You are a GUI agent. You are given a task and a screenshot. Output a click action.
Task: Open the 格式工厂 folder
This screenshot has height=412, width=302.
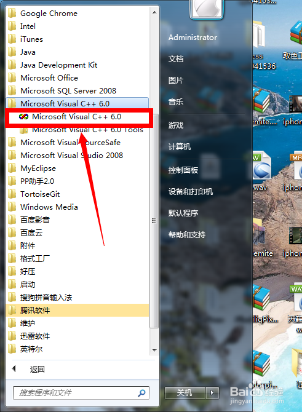click(77, 258)
